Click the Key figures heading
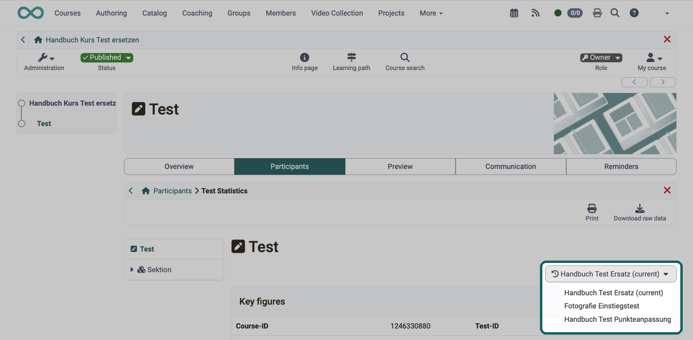Viewport: 693px width, 340px height. click(x=262, y=301)
